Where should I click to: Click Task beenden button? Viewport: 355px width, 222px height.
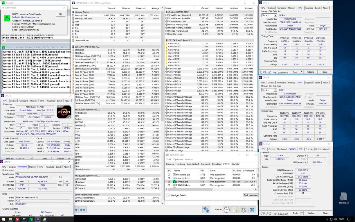pyautogui.click(x=250, y=195)
